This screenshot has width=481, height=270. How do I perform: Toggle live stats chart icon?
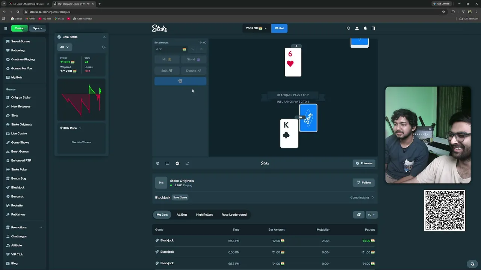[177, 163]
